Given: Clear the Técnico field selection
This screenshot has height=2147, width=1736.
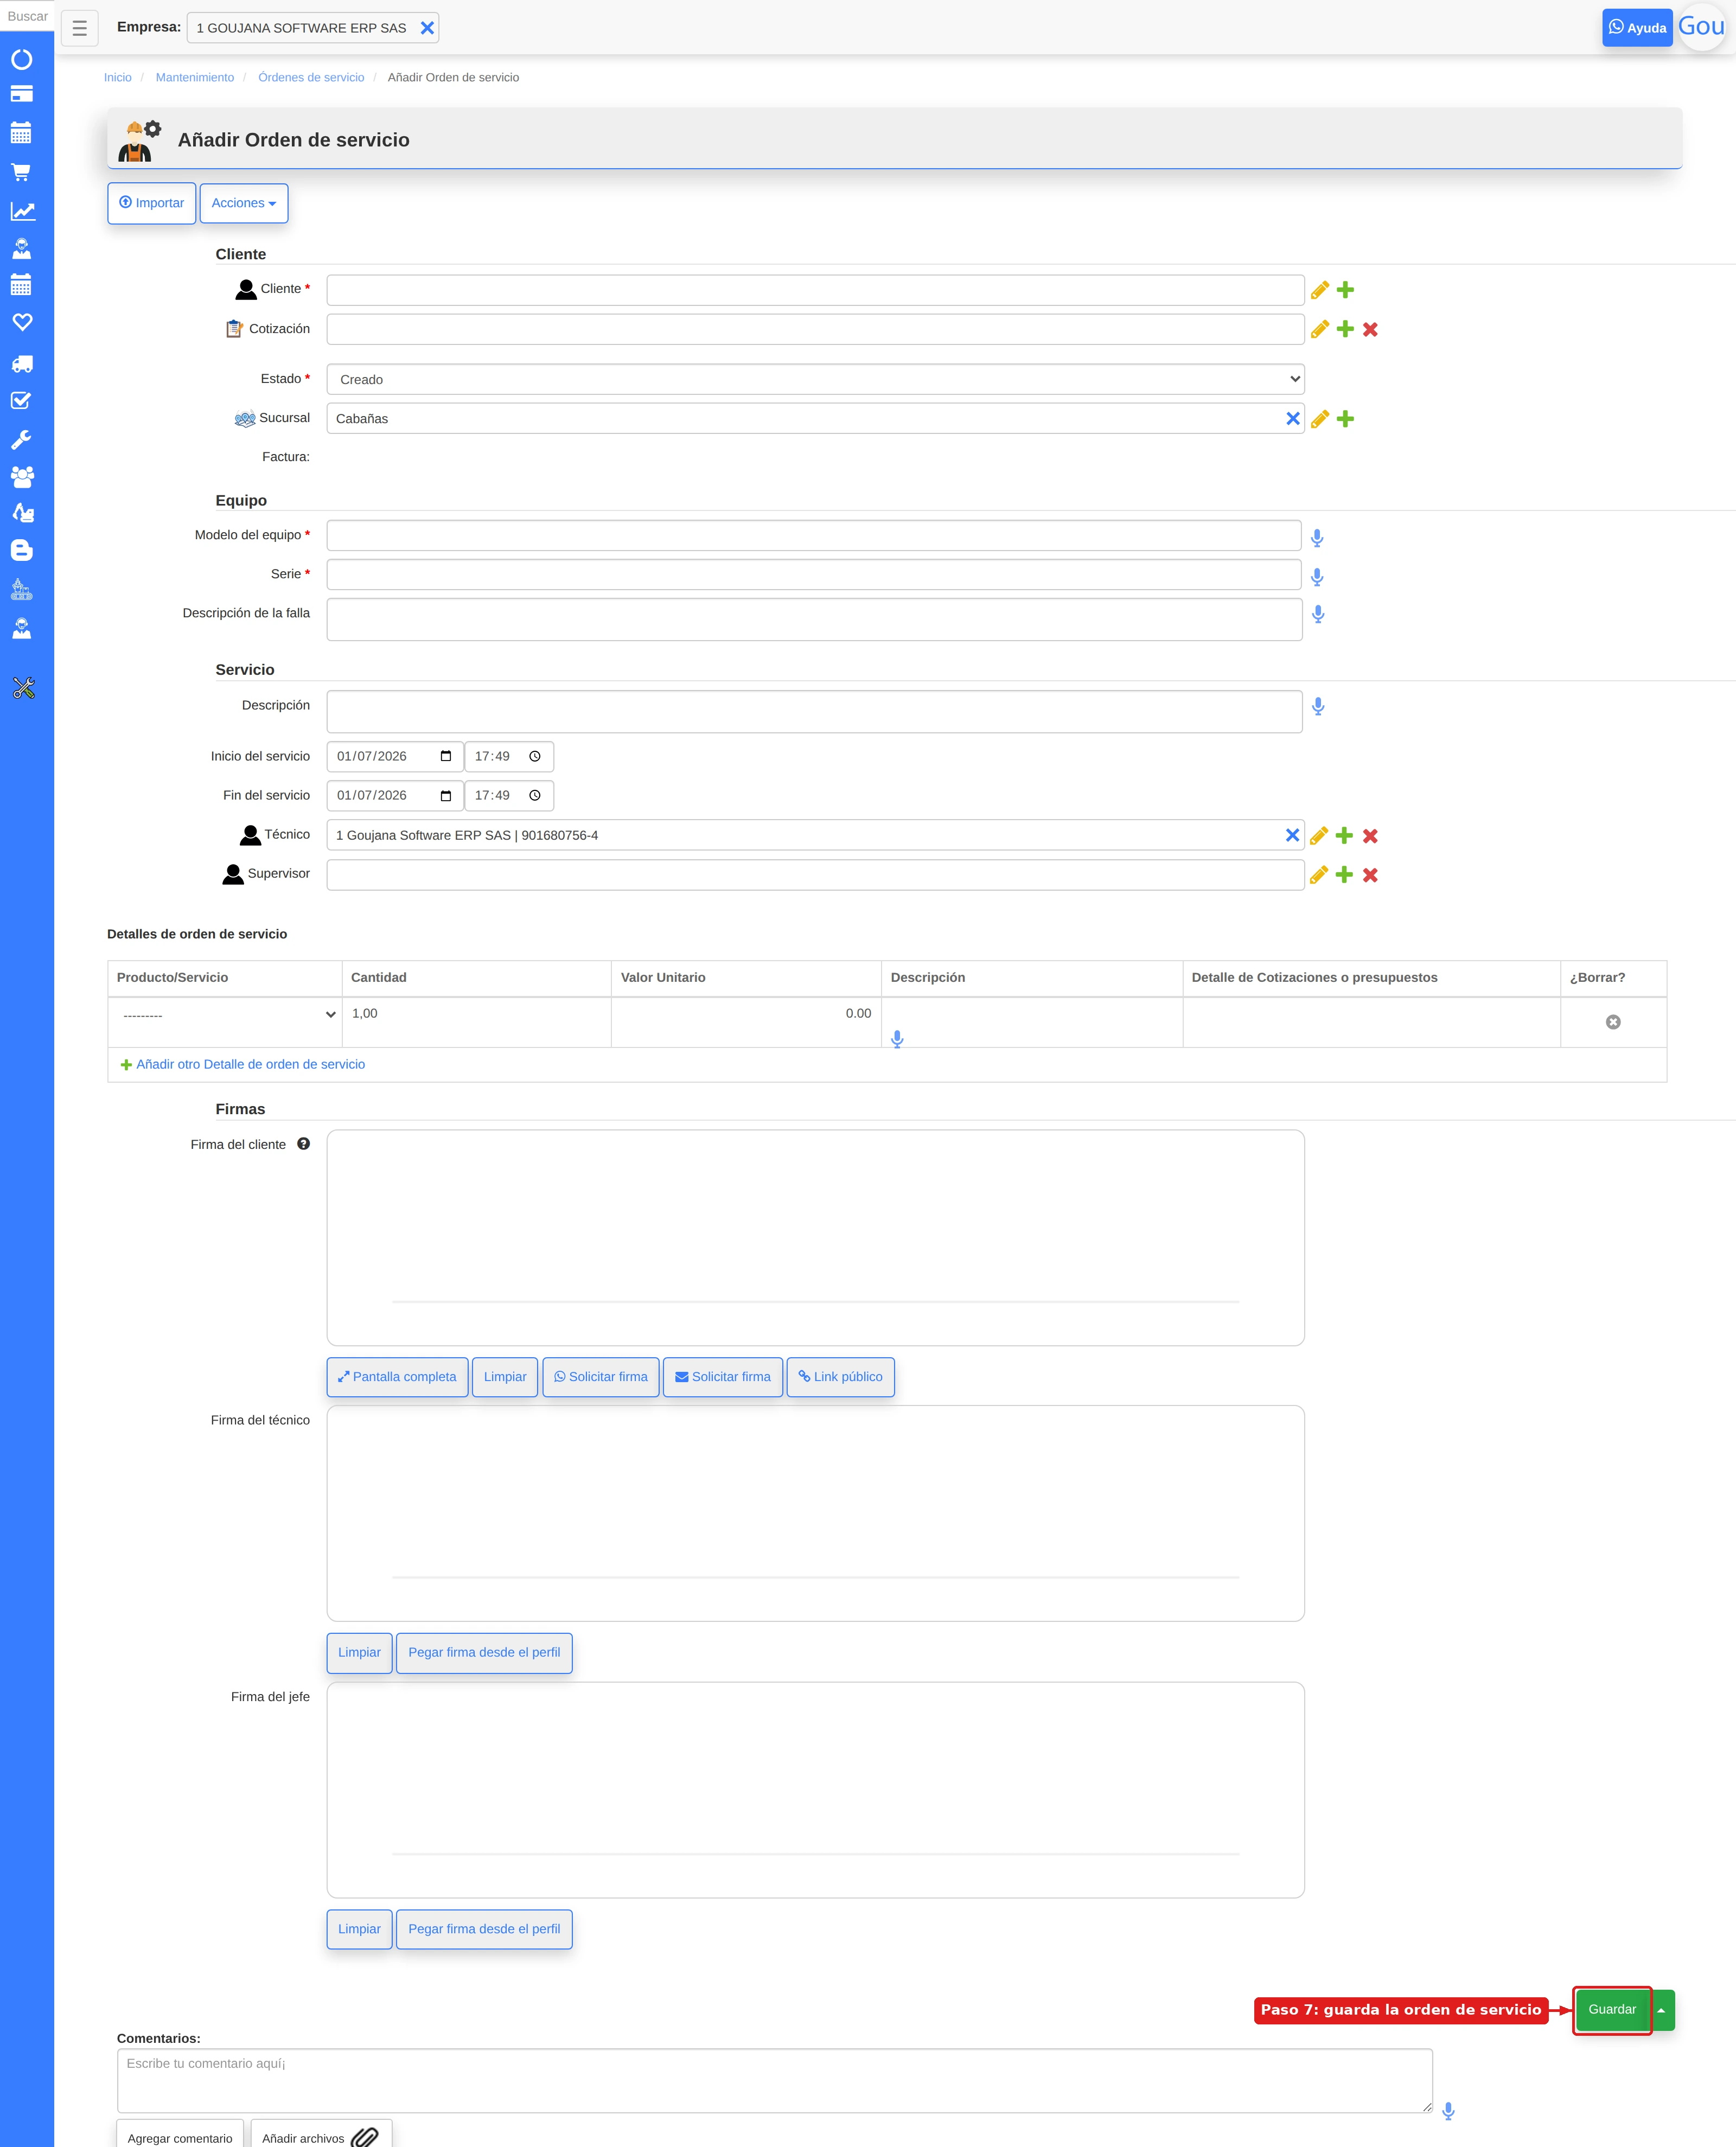Looking at the screenshot, I should (x=1292, y=835).
